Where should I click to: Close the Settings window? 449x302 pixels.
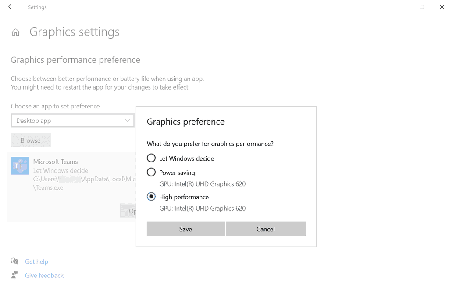pos(442,7)
